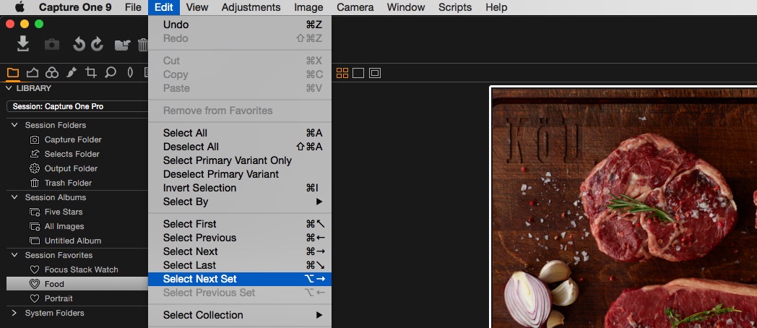
Task: Open the Color tool tab (three circles)
Action: coord(52,73)
